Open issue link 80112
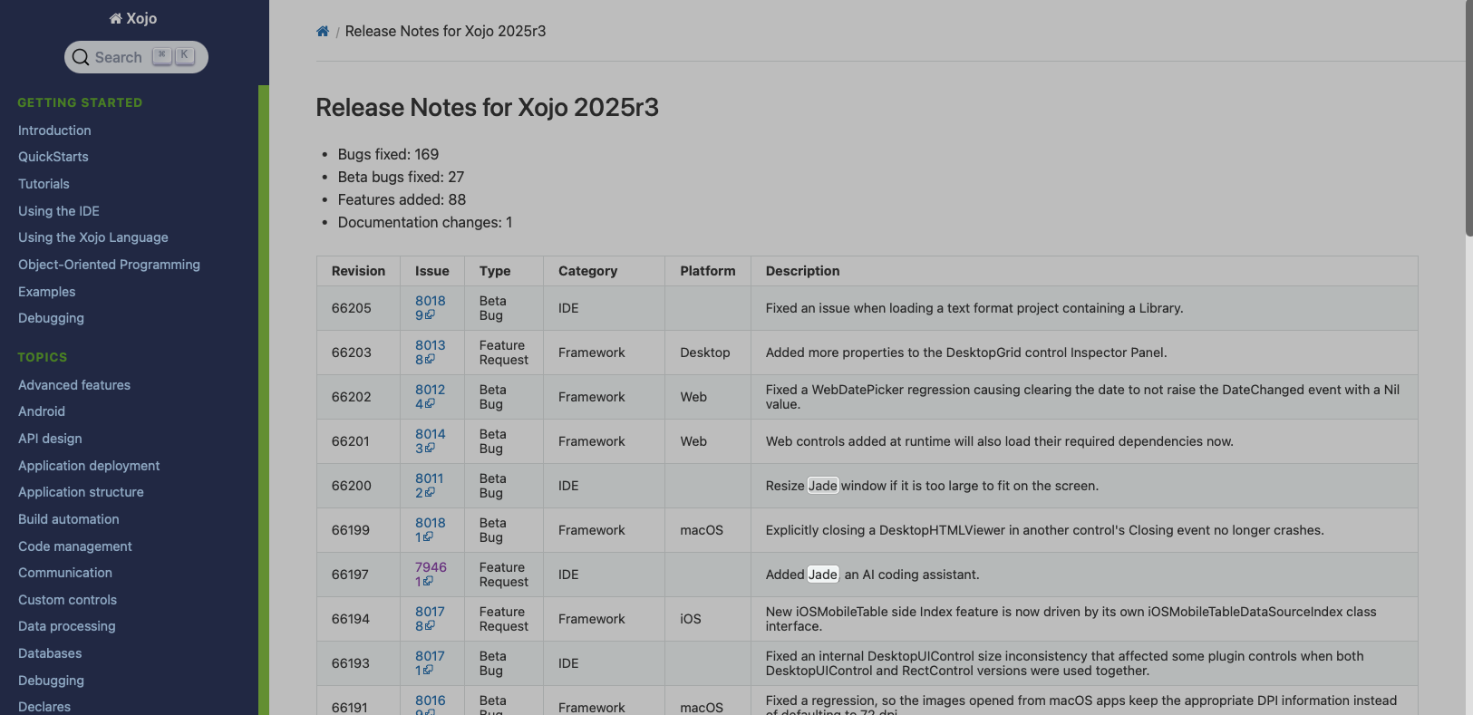Image resolution: width=1473 pixels, height=715 pixels. click(429, 478)
